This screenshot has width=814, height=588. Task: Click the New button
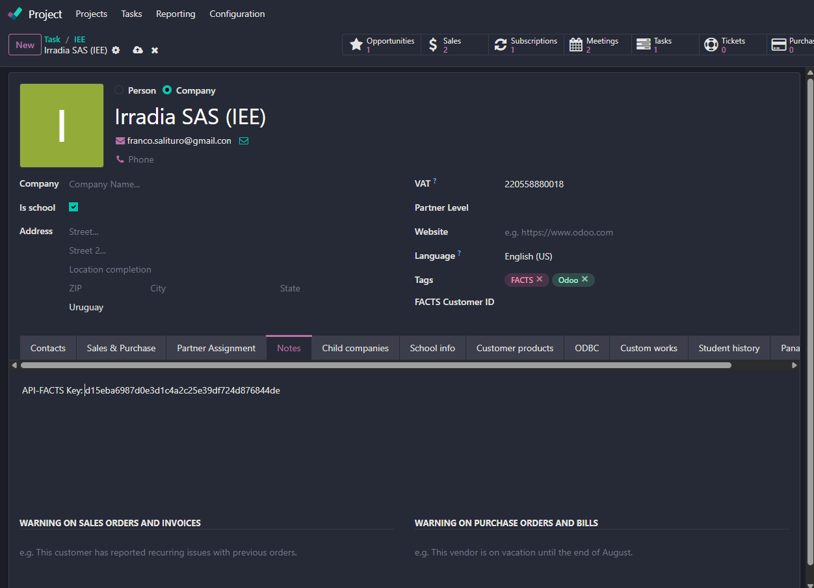[25, 45]
